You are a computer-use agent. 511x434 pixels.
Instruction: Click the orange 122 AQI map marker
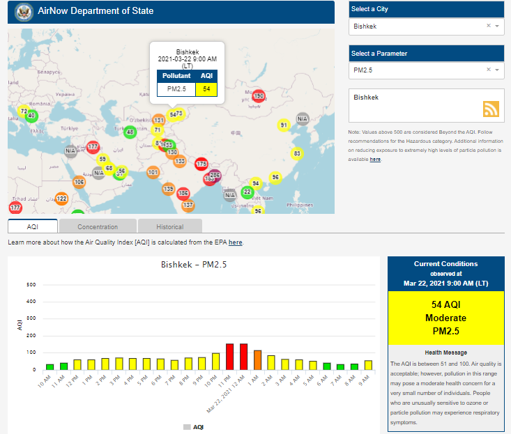point(61,199)
